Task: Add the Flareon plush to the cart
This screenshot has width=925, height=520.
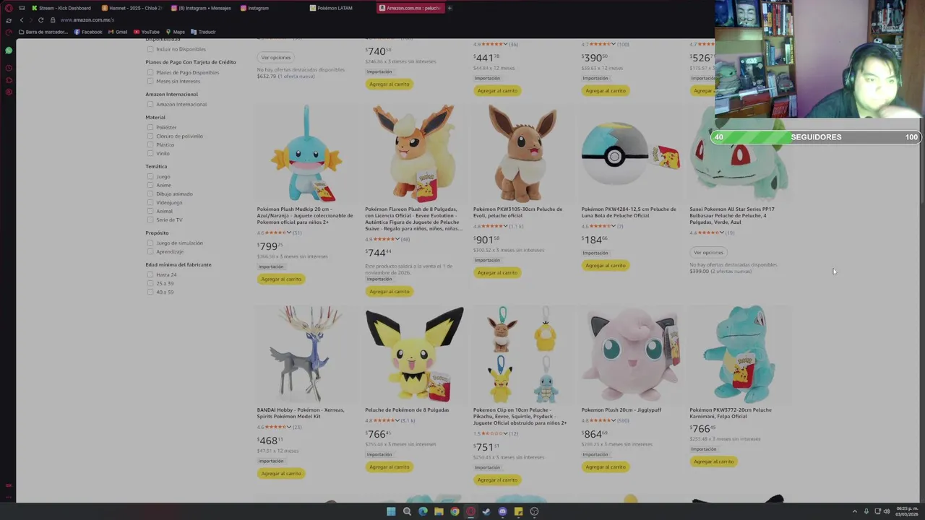Action: click(390, 292)
